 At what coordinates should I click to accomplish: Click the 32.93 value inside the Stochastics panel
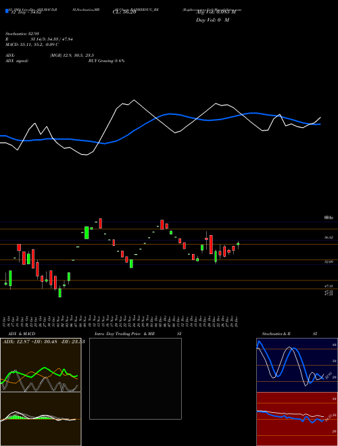[329, 376]
